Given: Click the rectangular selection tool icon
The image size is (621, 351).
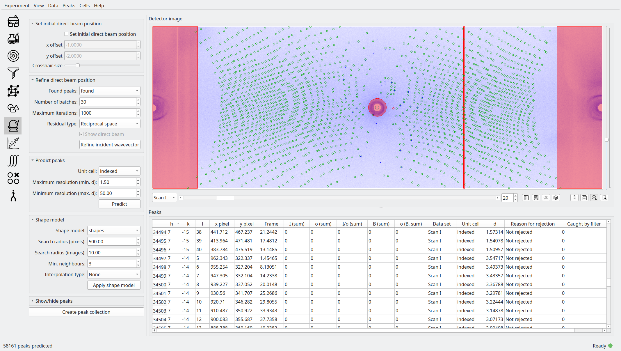Looking at the screenshot, I should click(x=604, y=198).
